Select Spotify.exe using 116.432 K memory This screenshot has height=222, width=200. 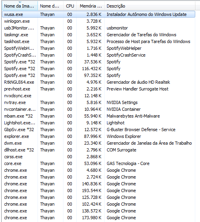click(99, 69)
